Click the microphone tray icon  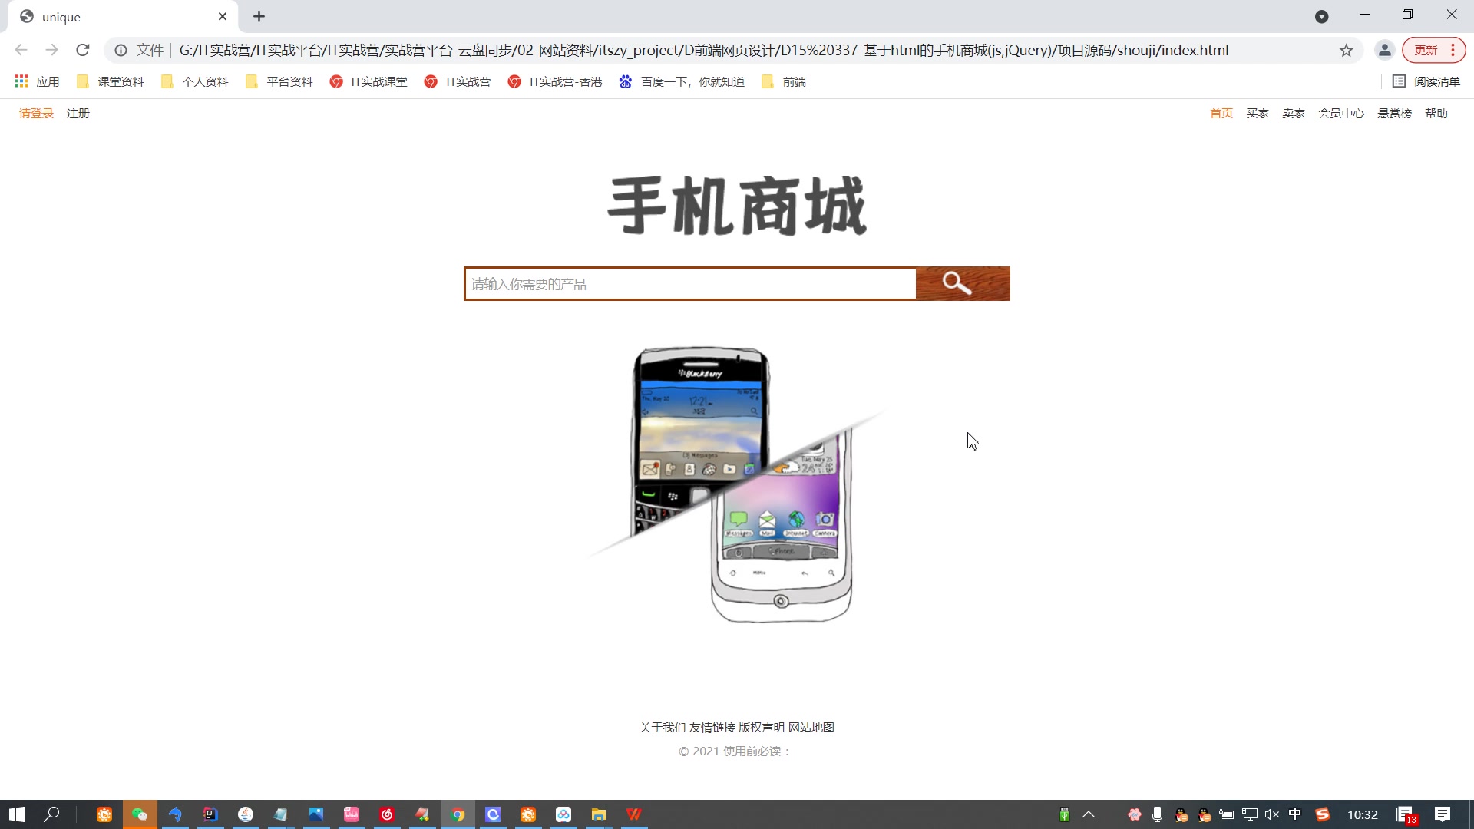pyautogui.click(x=1158, y=814)
